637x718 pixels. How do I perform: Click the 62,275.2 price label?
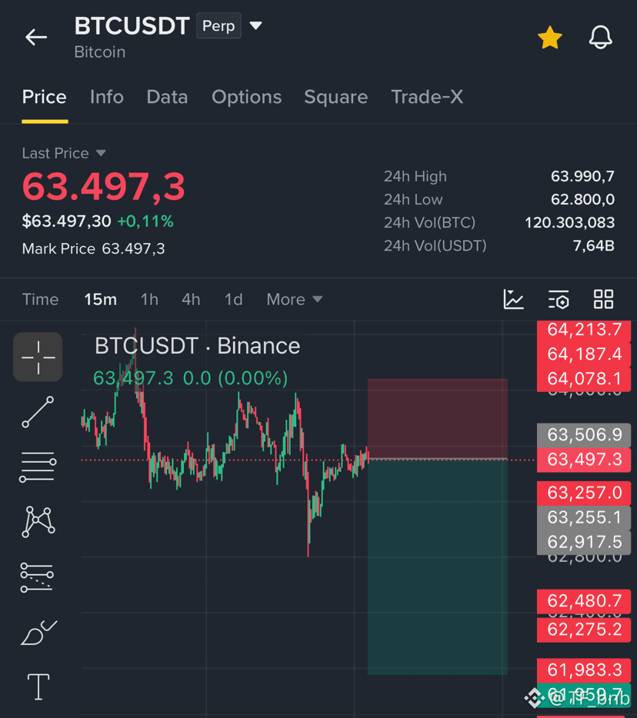tap(584, 630)
